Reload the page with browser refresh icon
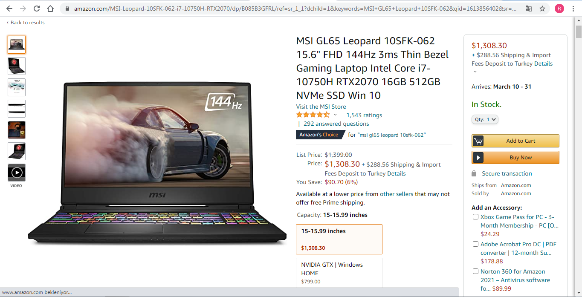The height and width of the screenshot is (297, 582). coord(37,9)
